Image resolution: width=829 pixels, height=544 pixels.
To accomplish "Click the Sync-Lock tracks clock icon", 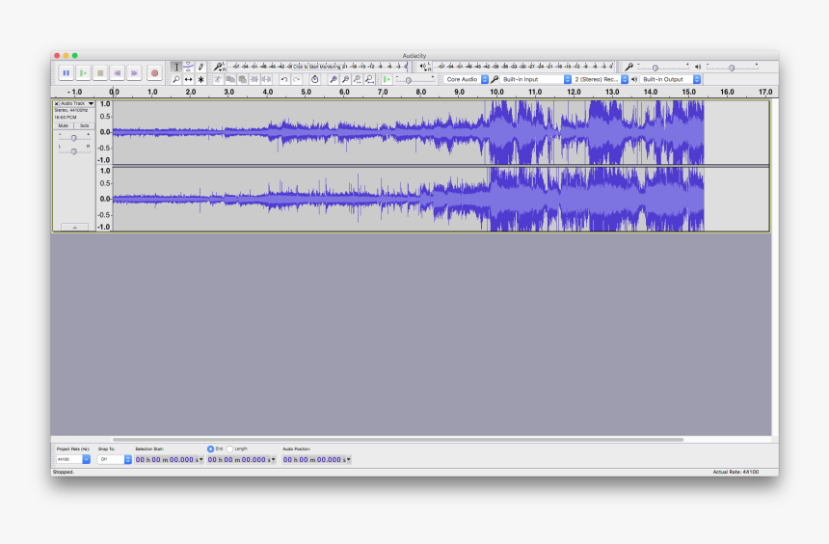I will click(314, 79).
